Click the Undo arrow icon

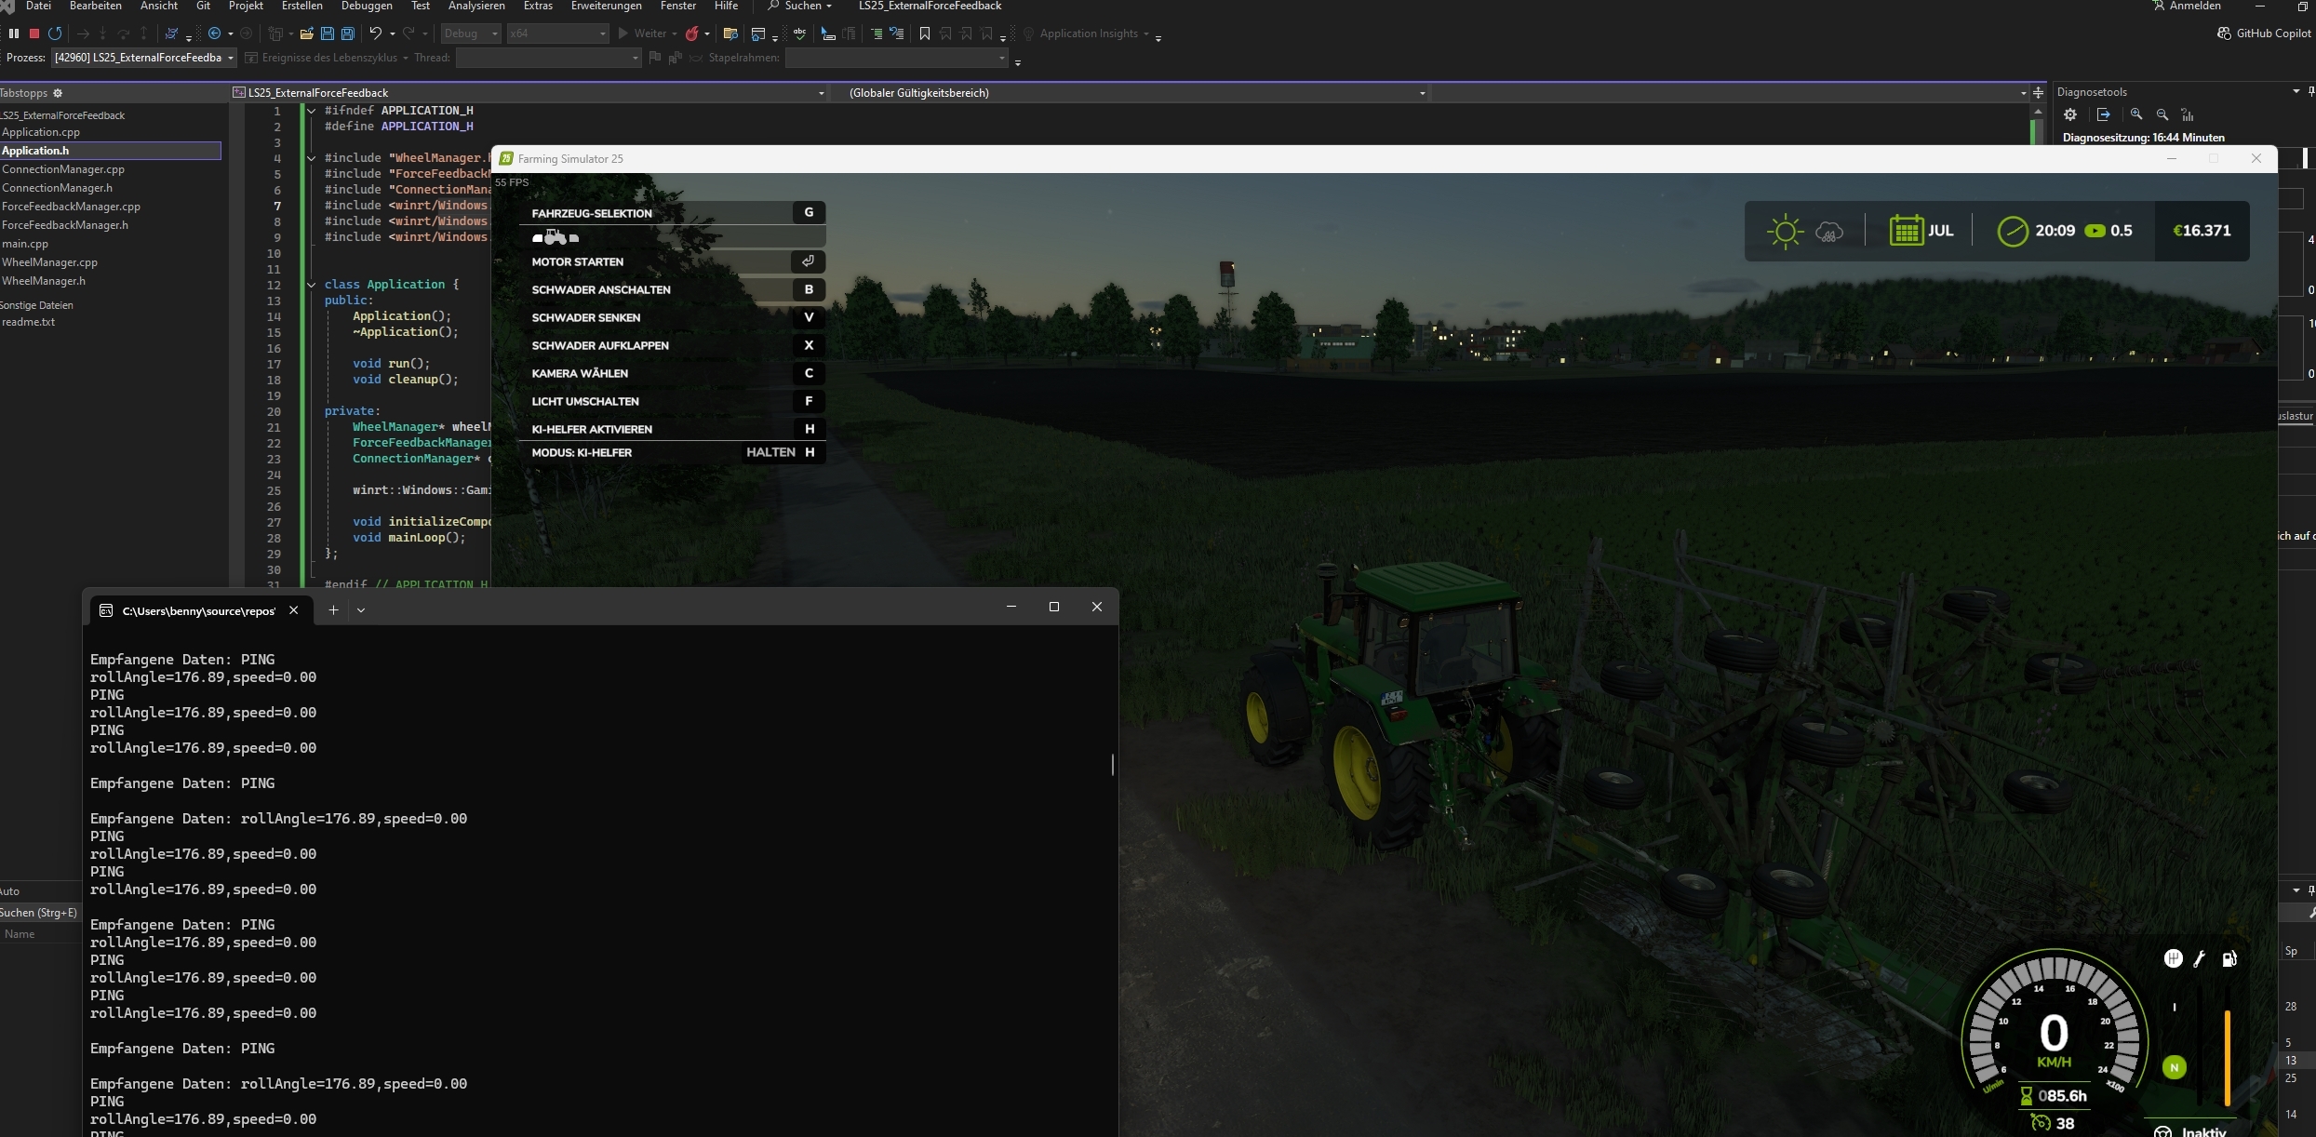pos(375,33)
